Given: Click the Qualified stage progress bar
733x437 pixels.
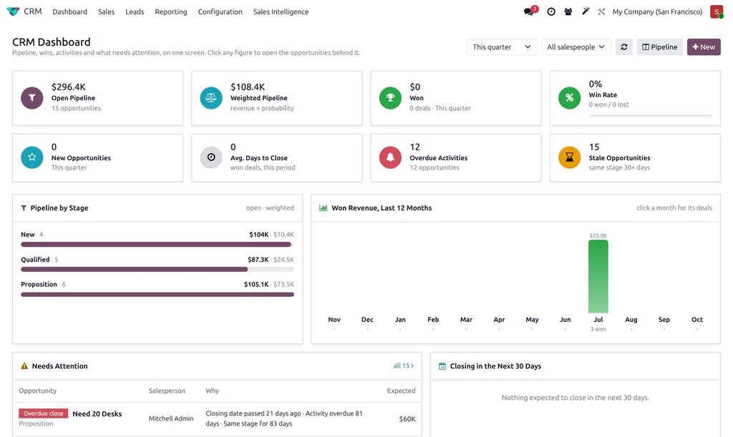Looking at the screenshot, I should point(157,270).
